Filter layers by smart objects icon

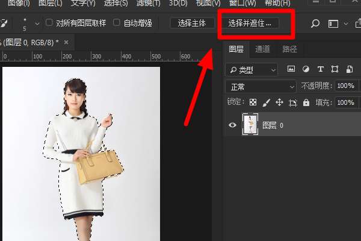350,69
